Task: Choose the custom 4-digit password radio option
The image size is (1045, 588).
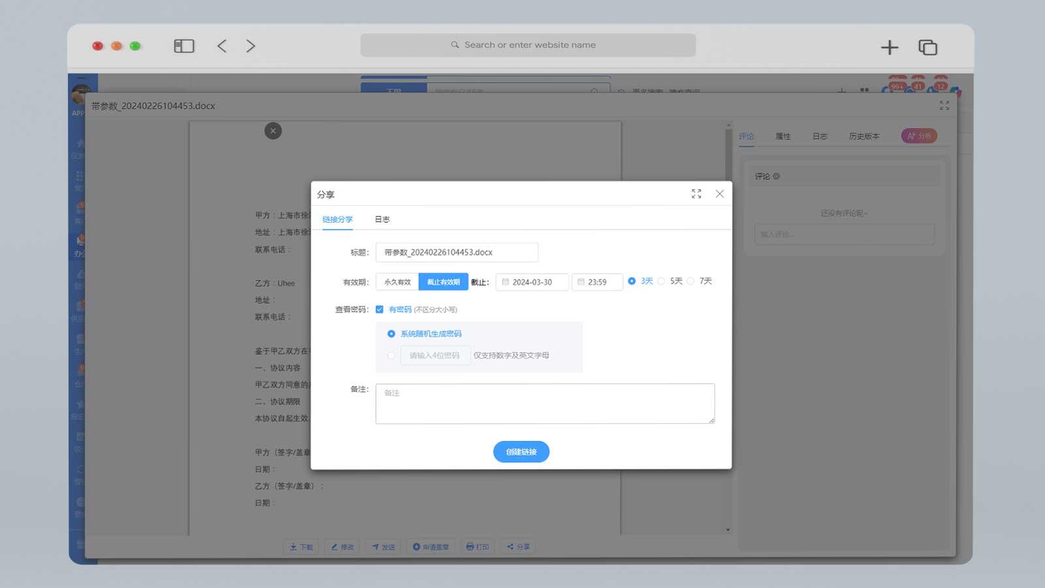Action: click(391, 355)
